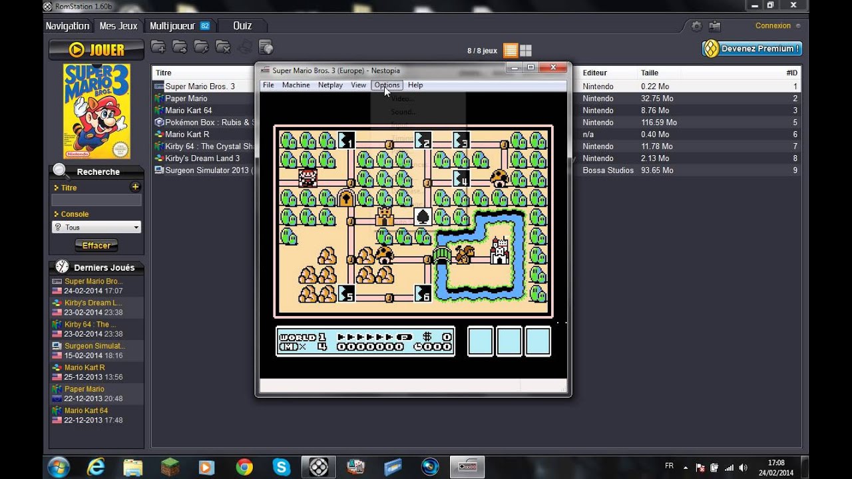Sort by the Taille column header
This screenshot has width=852, height=479.
tap(650, 73)
